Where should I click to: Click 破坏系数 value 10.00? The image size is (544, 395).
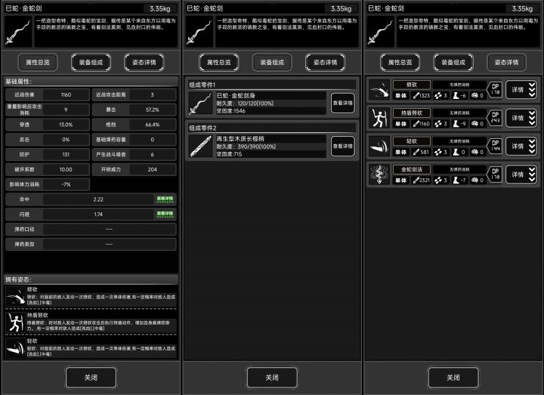[66, 169]
